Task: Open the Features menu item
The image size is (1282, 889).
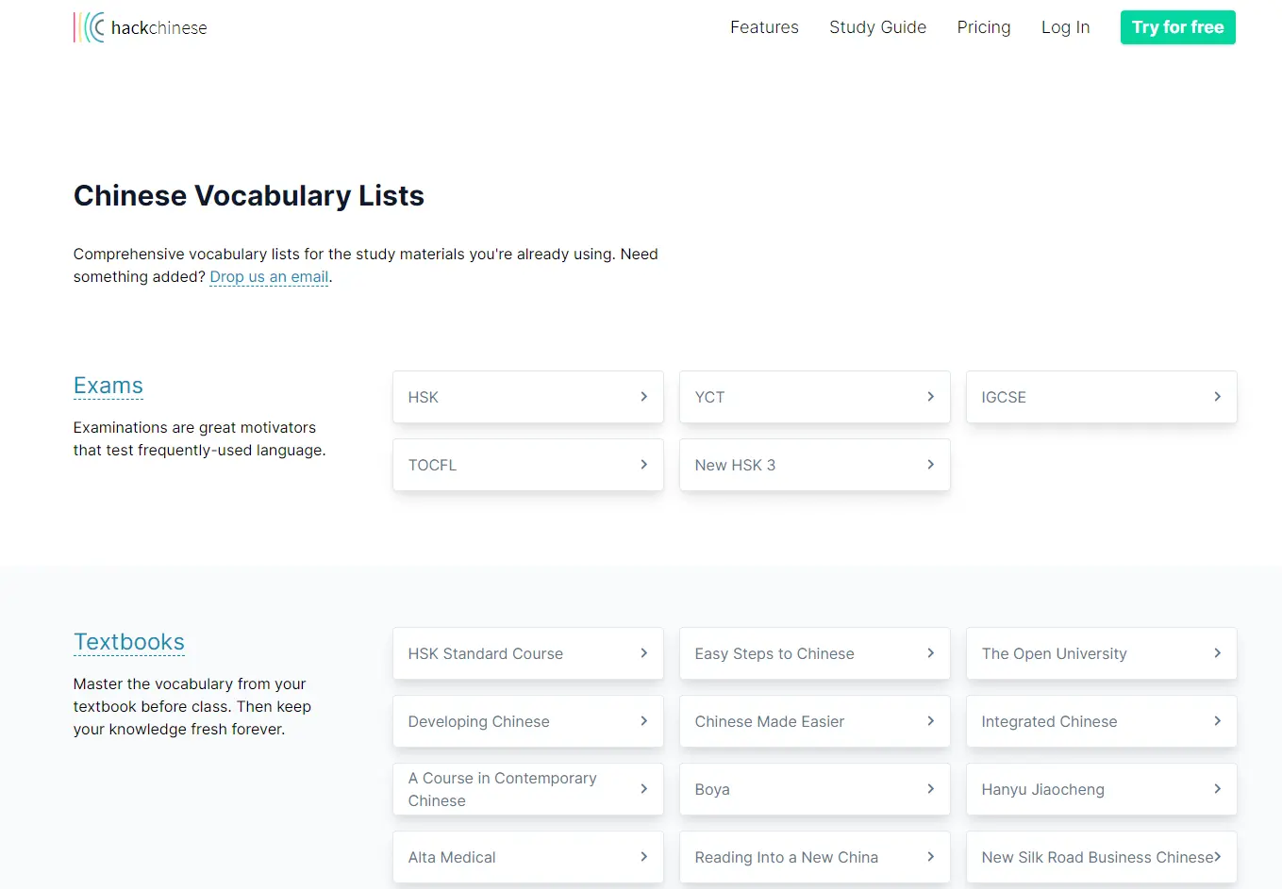Action: (x=764, y=27)
